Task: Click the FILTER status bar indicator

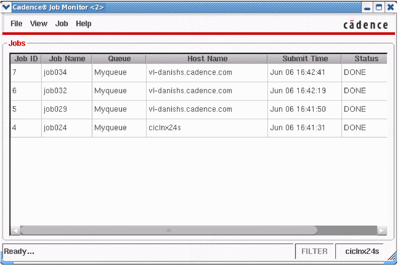Action: pos(315,252)
